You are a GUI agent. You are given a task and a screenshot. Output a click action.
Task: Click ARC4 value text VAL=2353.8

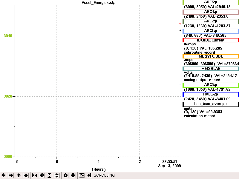(x=218, y=16)
